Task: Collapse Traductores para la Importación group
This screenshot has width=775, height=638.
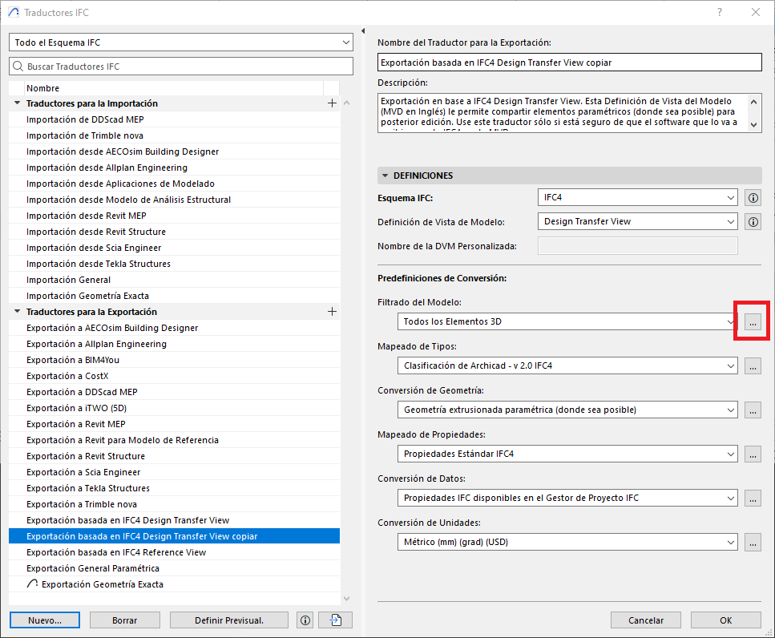Action: coord(18,103)
